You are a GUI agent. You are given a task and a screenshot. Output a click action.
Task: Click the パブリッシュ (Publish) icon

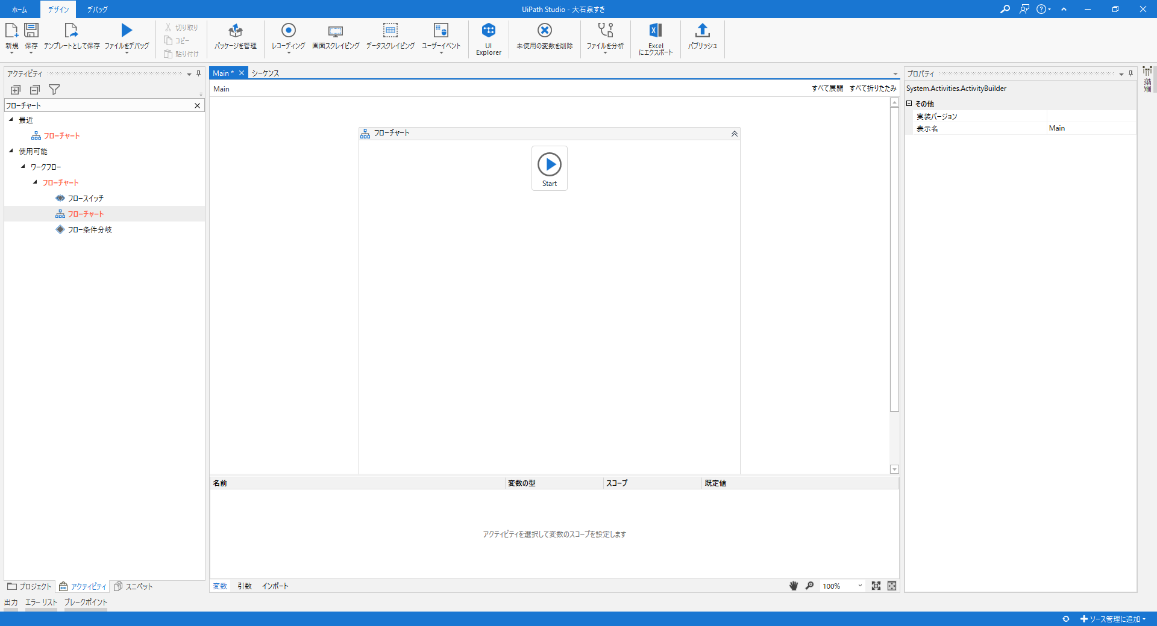tap(703, 30)
